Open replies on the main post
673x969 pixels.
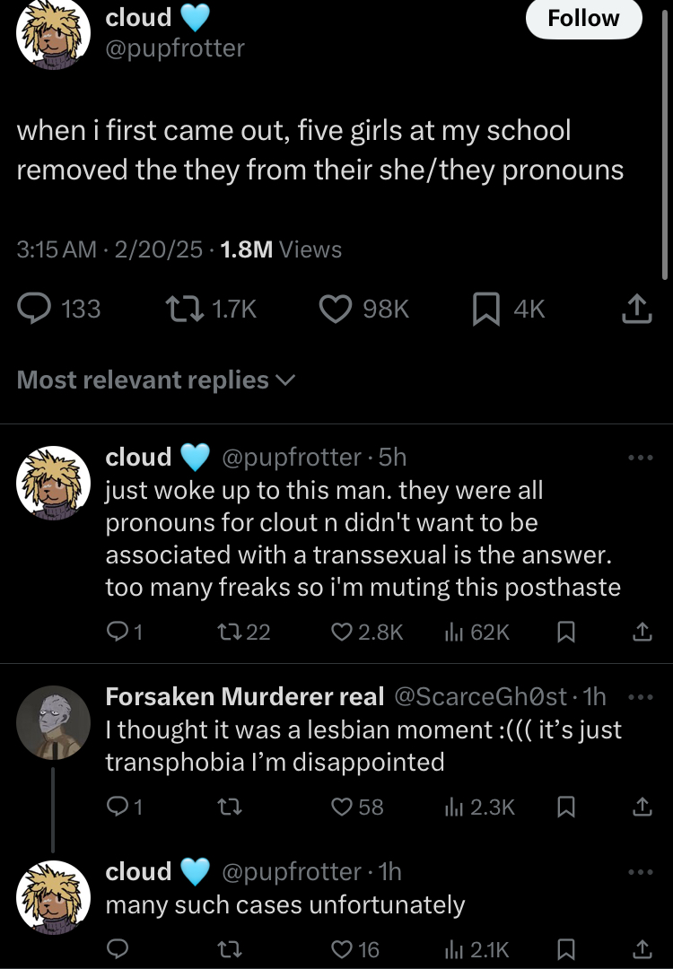(x=38, y=309)
